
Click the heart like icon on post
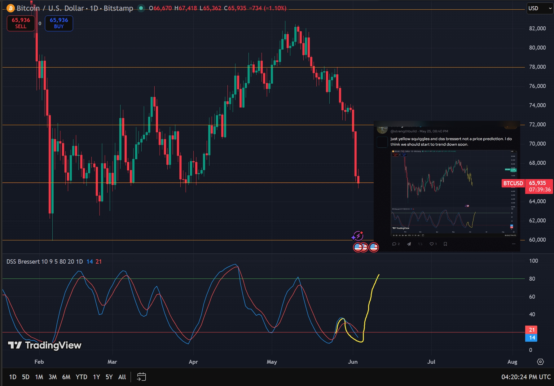coord(432,244)
